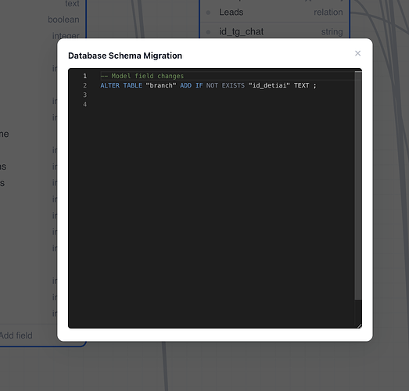This screenshot has width=409, height=391.
Task: Click the "id_detiai" column name
Action: tap(269, 85)
